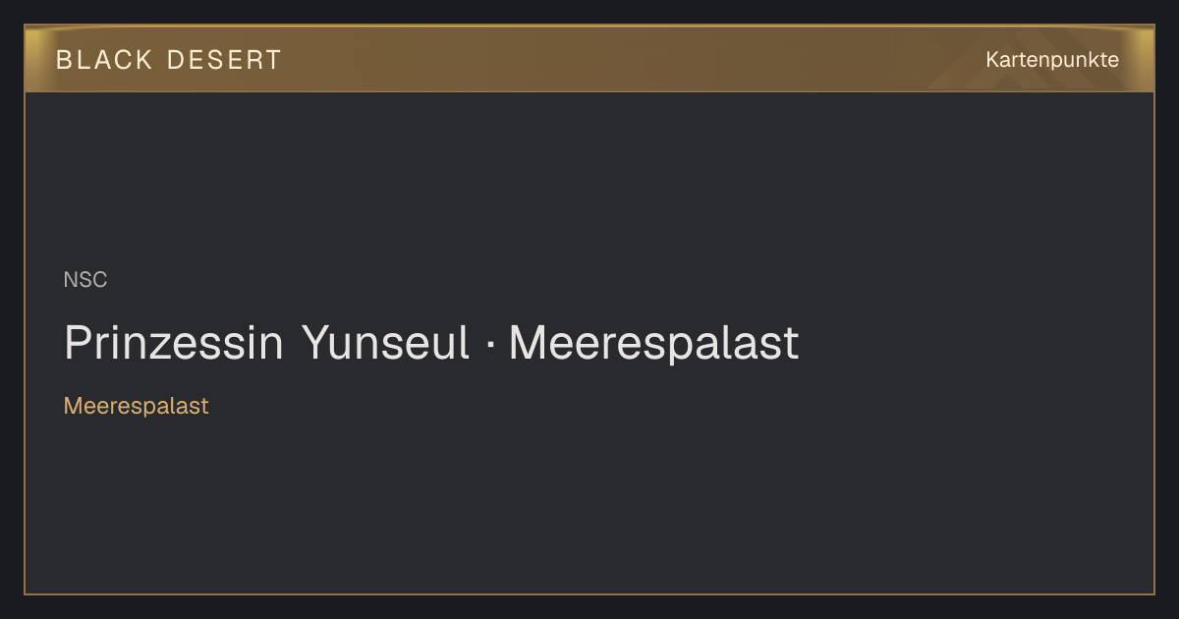The width and height of the screenshot is (1179, 619).
Task: Select the word Yunseul in the title
Action: [x=385, y=343]
